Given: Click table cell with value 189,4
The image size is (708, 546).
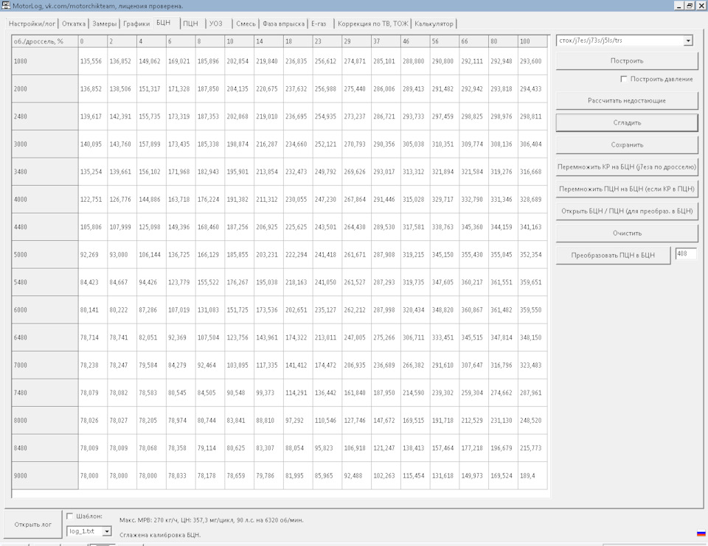Looking at the screenshot, I should point(532,475).
